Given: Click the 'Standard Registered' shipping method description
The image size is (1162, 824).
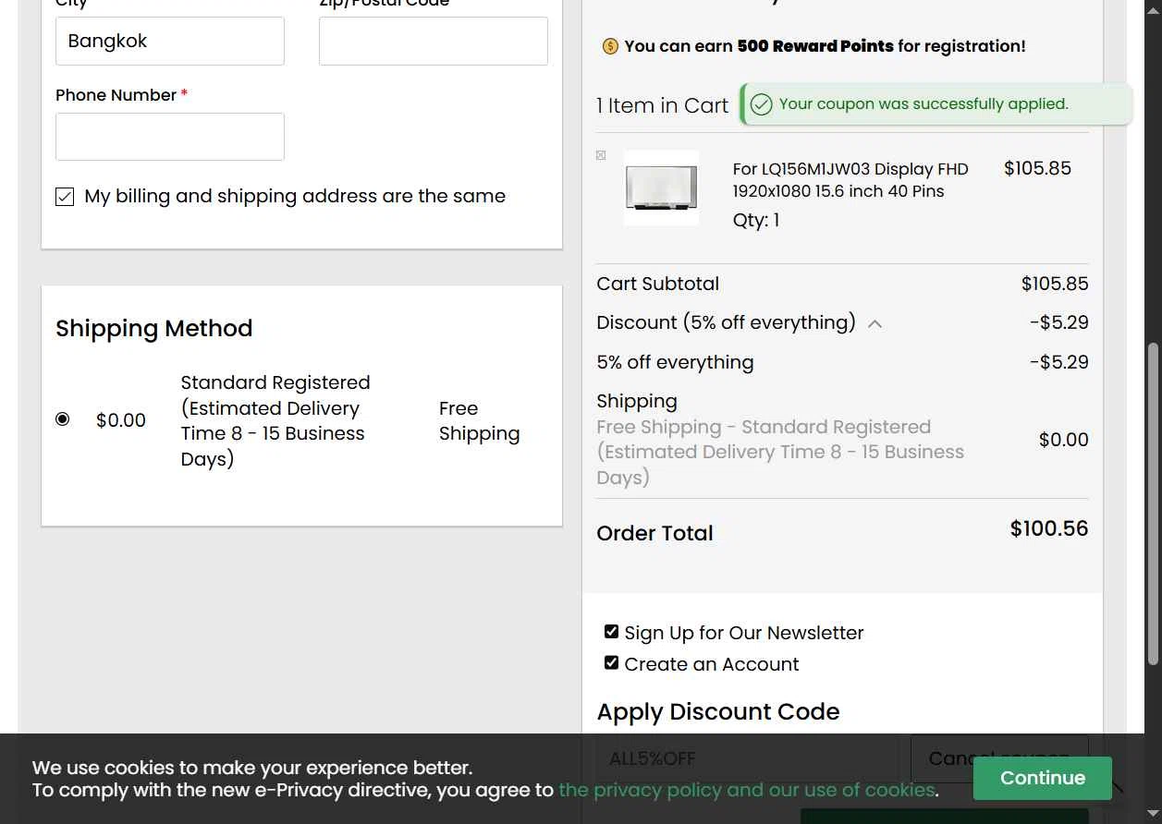Looking at the screenshot, I should point(275,420).
